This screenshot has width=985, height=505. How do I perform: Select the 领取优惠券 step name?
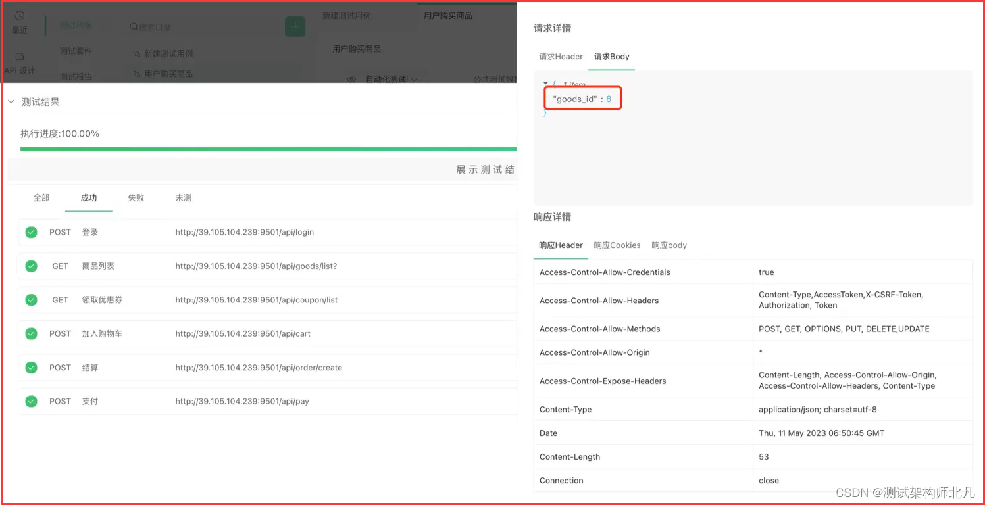click(102, 300)
